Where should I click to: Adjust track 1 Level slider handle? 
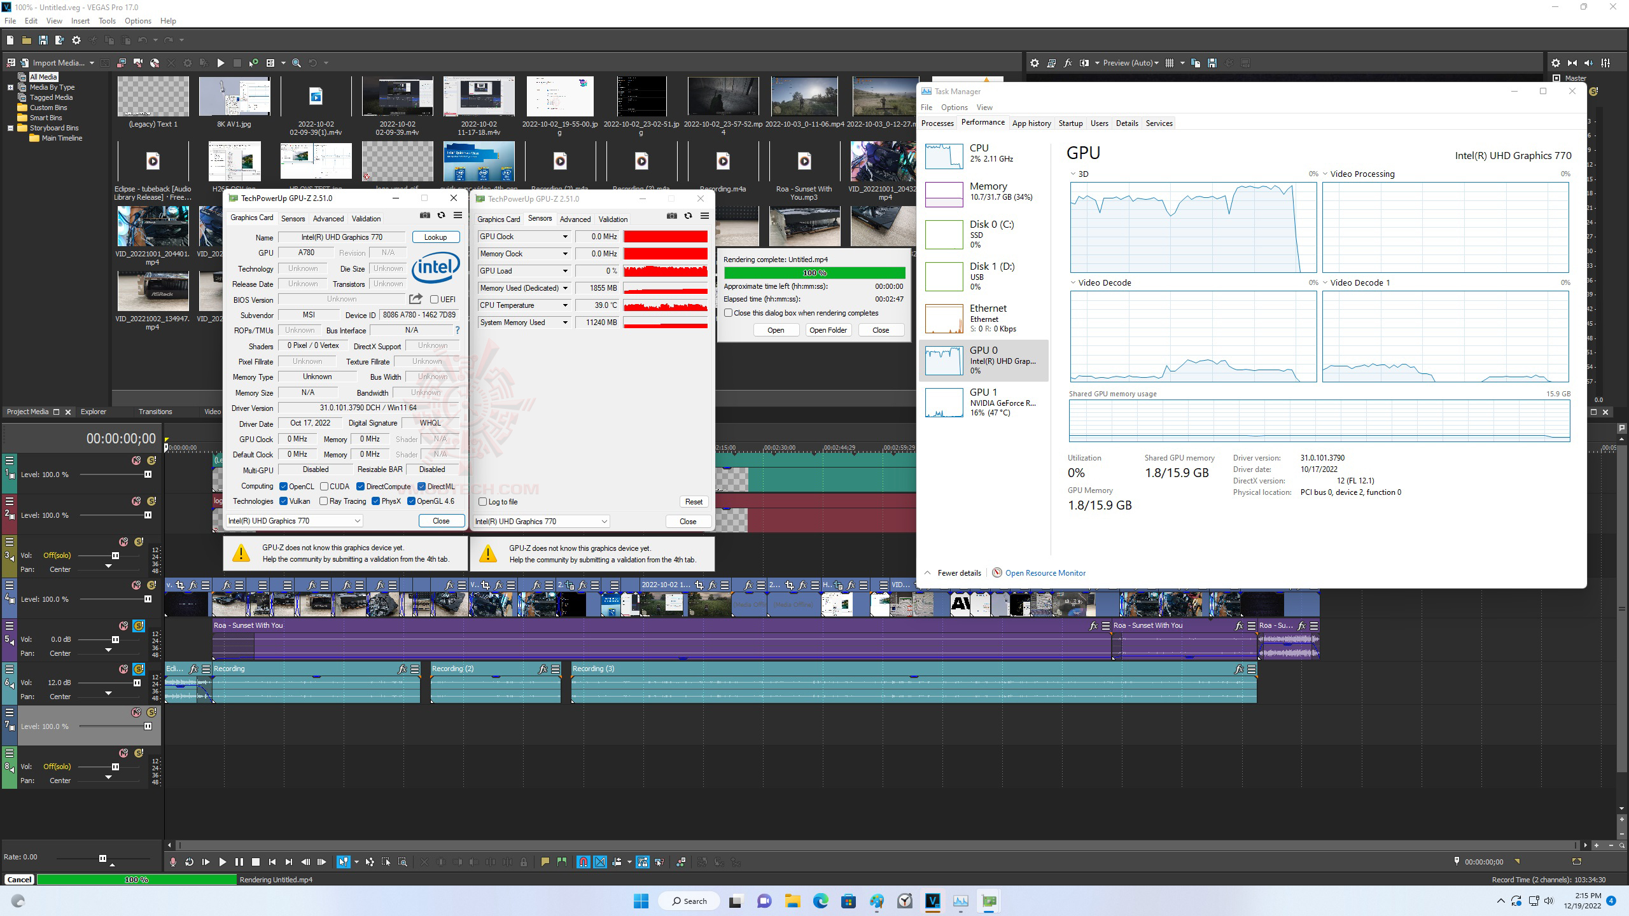click(x=148, y=475)
